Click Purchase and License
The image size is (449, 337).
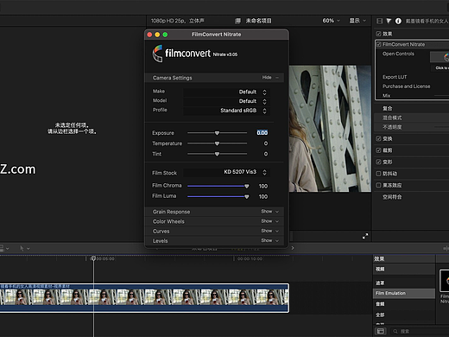[406, 86]
